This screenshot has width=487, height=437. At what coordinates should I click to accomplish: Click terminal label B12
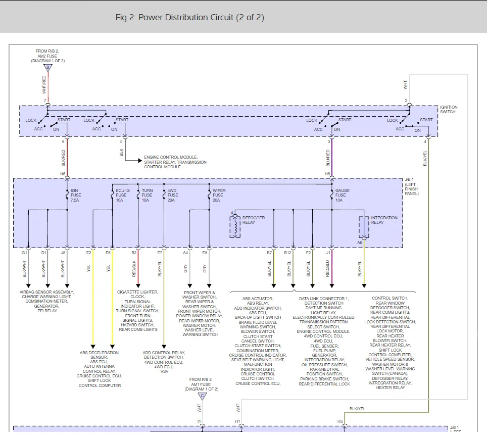point(287,253)
